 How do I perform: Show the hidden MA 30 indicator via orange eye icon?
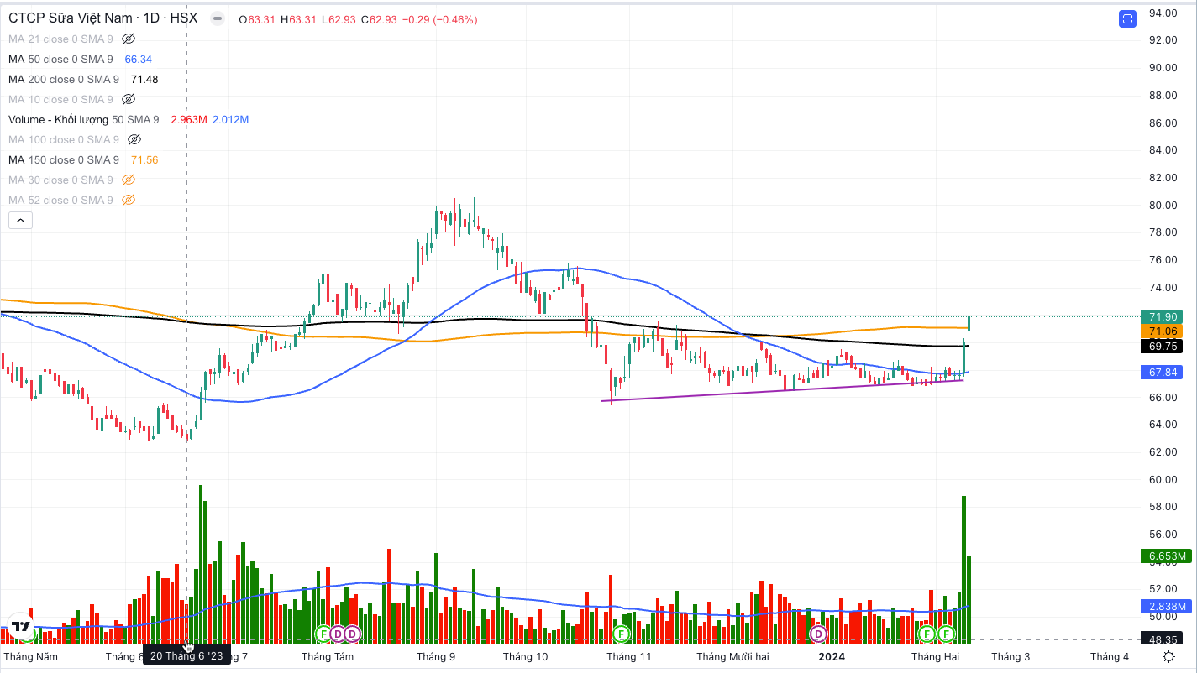tap(129, 180)
